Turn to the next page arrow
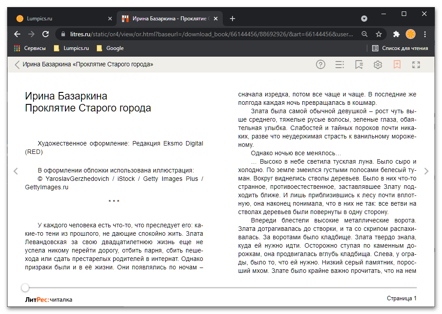 pyautogui.click(x=426, y=171)
